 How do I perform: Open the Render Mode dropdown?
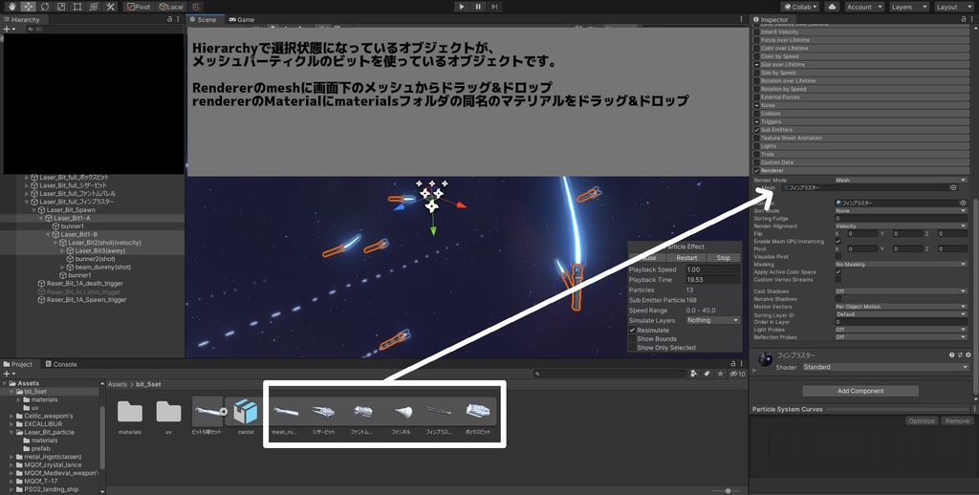[901, 180]
